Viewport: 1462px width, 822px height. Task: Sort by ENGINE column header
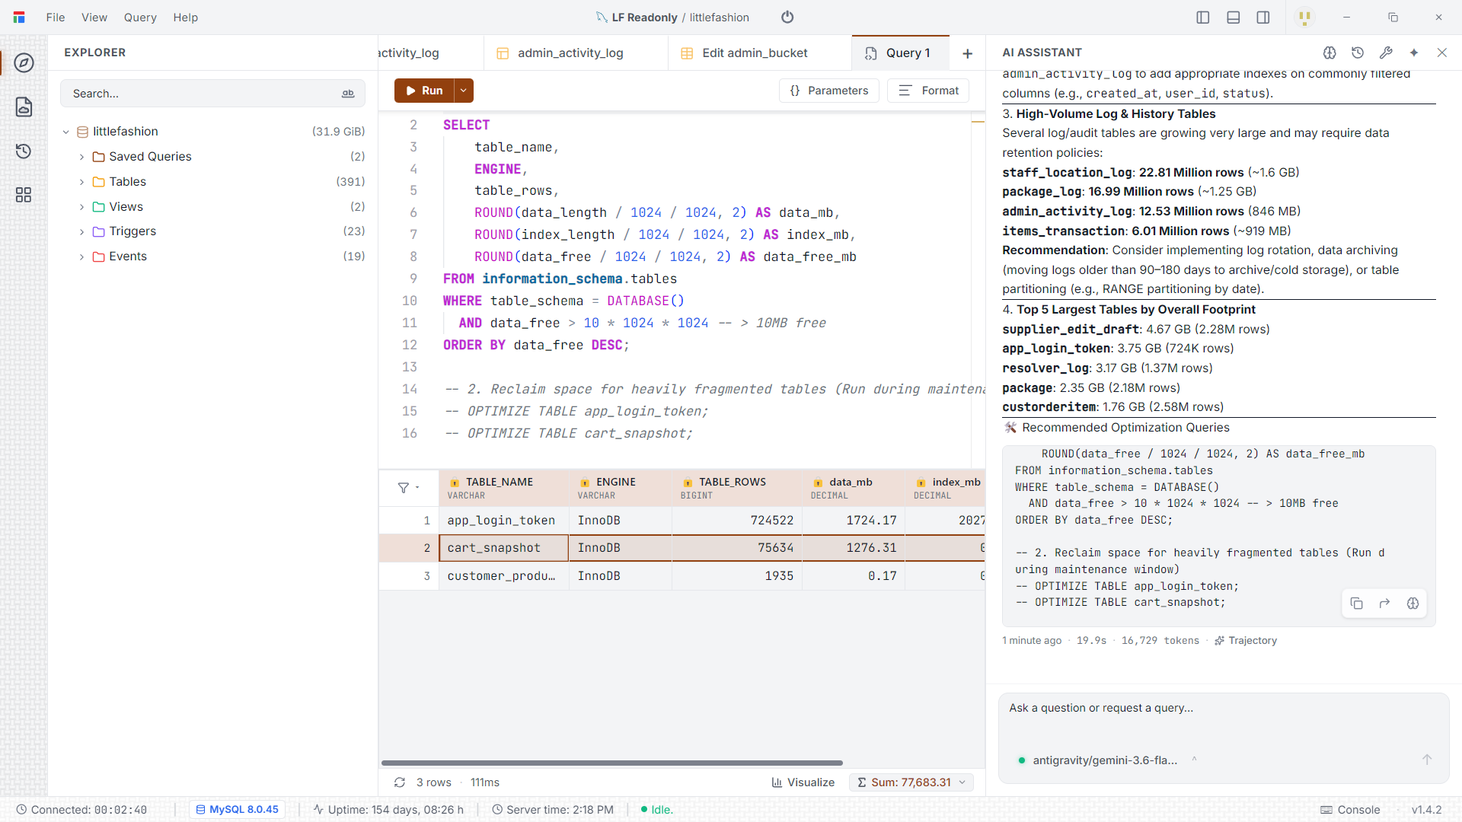[x=620, y=488]
